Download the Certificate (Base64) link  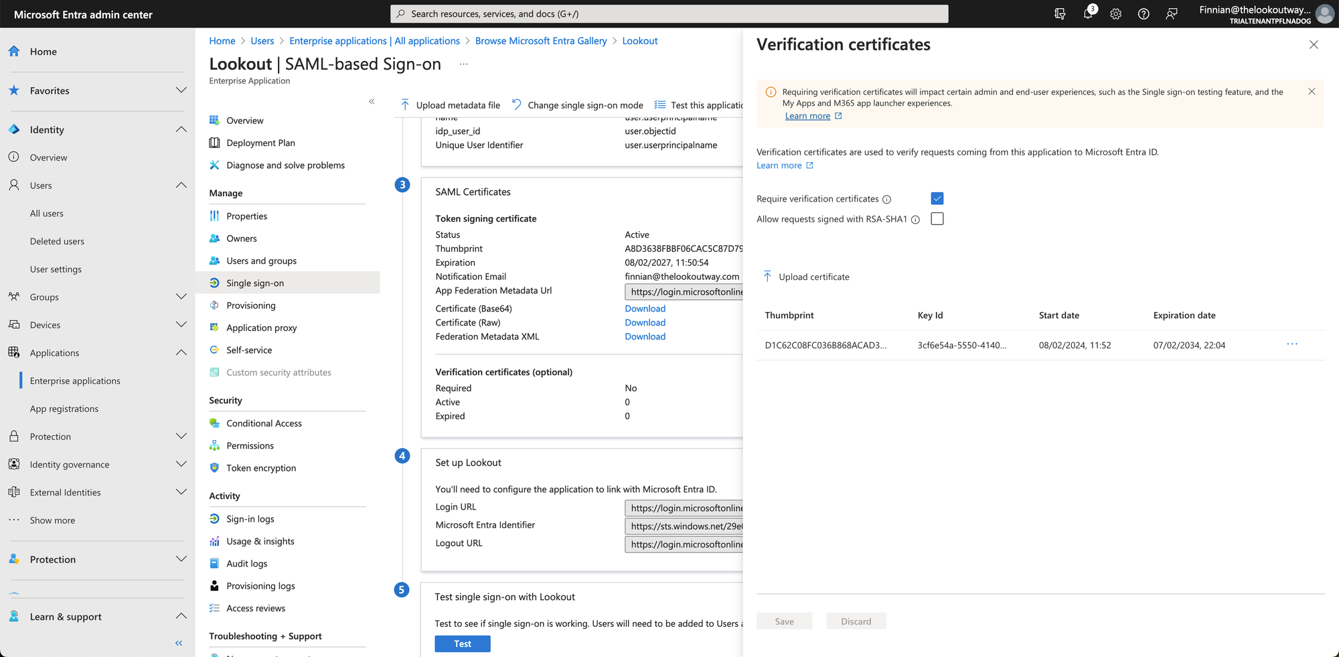click(x=645, y=309)
